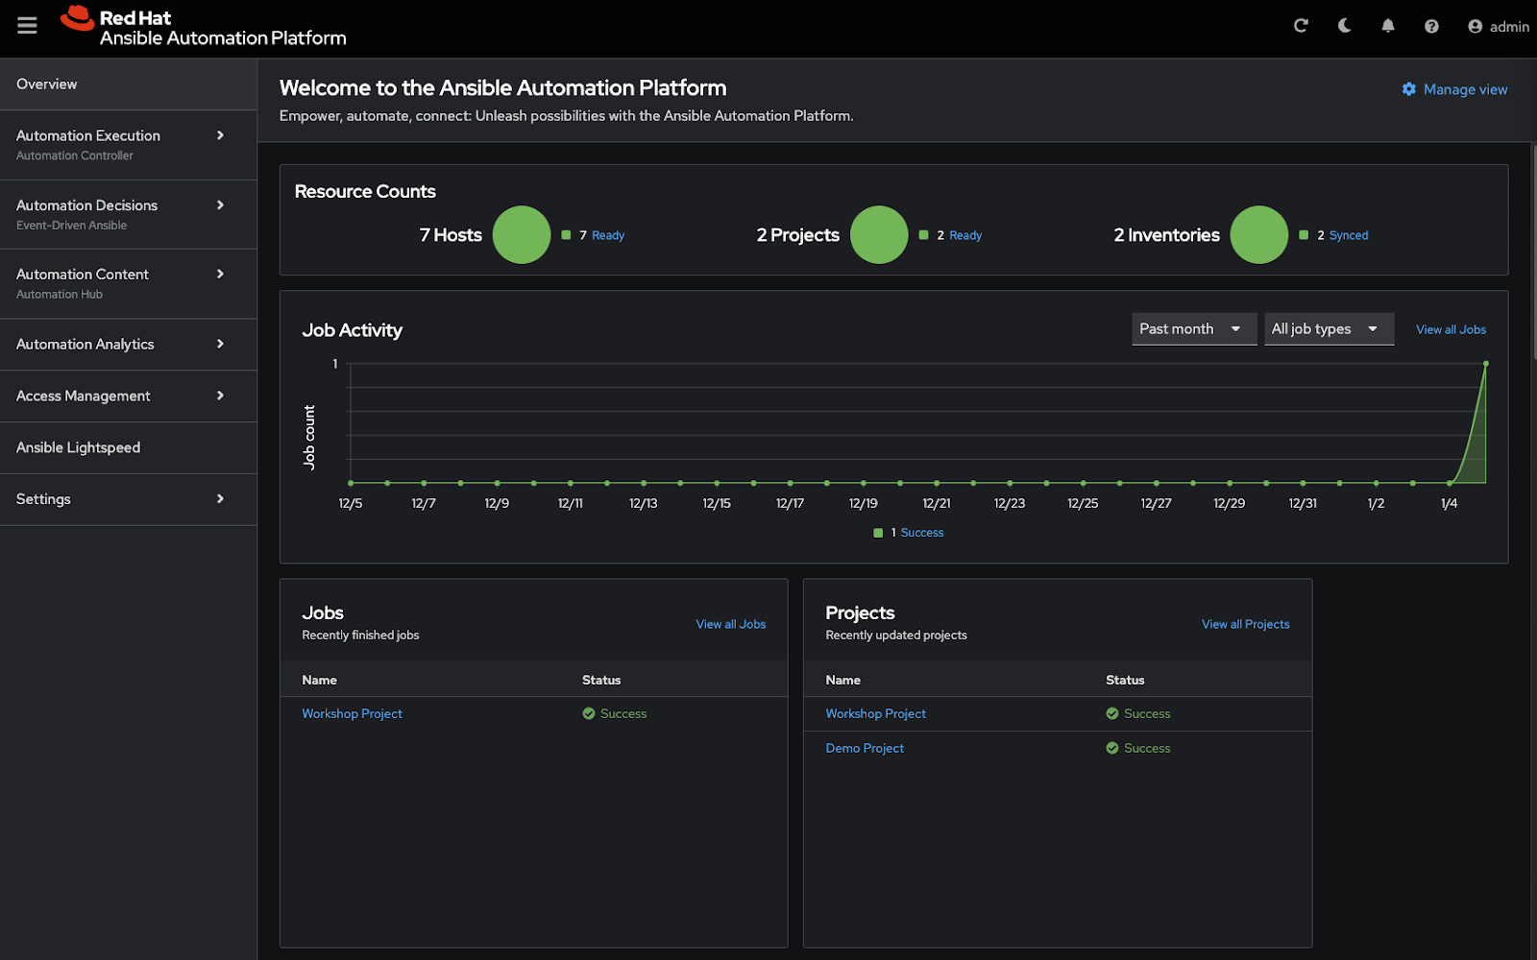This screenshot has width=1537, height=960.
Task: Open Demo Project link
Action: tap(865, 748)
